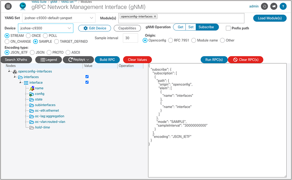The image size is (292, 180).
Task: Collapse the interfaces tree node
Action: [14, 77]
